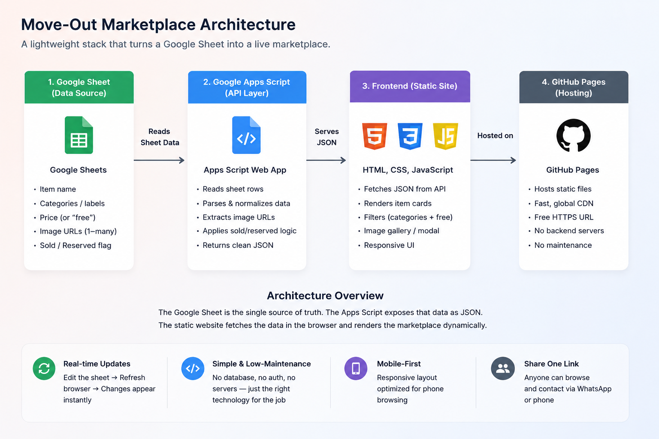
Task: Click the purple phone icon for Mobile-First
Action: coord(356,368)
